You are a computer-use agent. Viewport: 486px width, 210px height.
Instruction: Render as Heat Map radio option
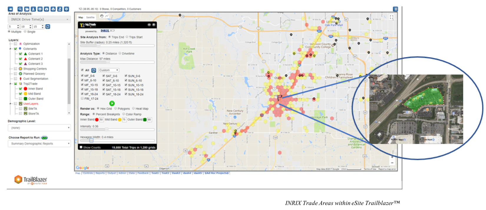click(x=133, y=109)
